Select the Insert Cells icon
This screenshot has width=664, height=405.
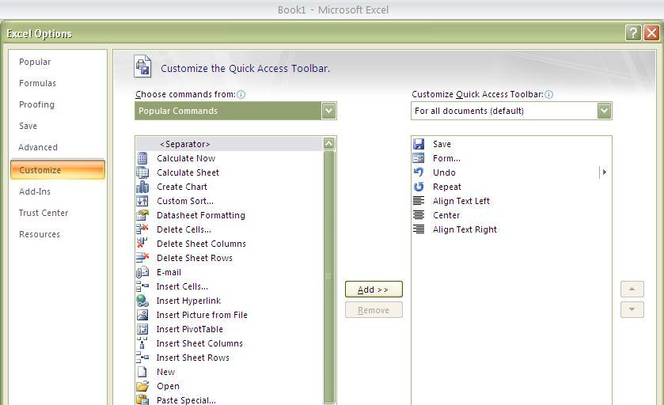point(142,286)
